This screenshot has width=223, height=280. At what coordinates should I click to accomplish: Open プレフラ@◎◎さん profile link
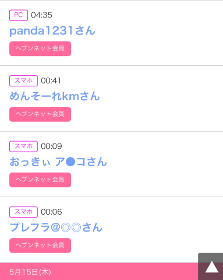pyautogui.click(x=56, y=228)
